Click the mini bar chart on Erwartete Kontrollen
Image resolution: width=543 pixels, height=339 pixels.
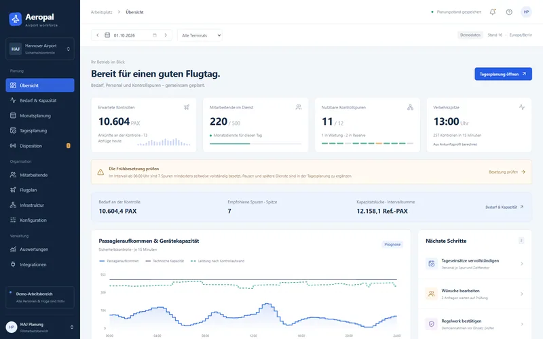pyautogui.click(x=164, y=142)
